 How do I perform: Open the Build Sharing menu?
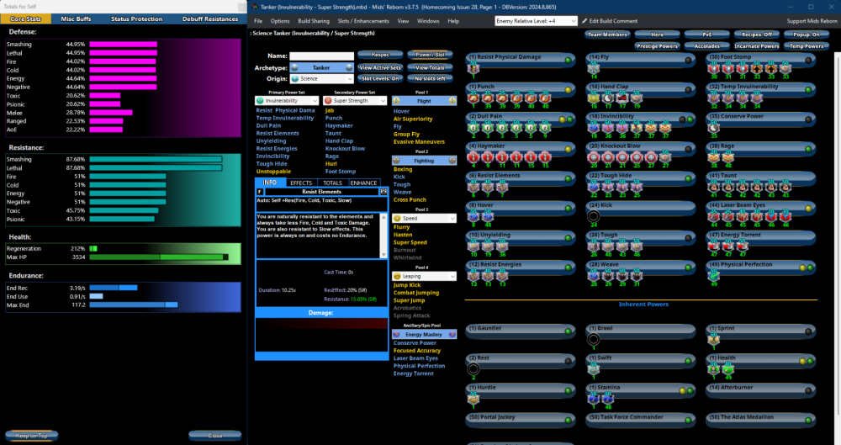click(313, 20)
